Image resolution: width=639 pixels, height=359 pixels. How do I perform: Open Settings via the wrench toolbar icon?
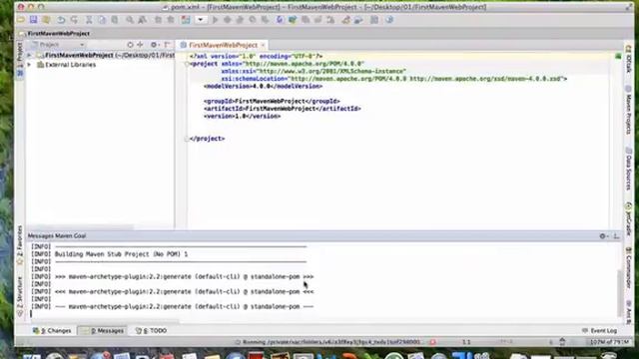tap(346, 20)
